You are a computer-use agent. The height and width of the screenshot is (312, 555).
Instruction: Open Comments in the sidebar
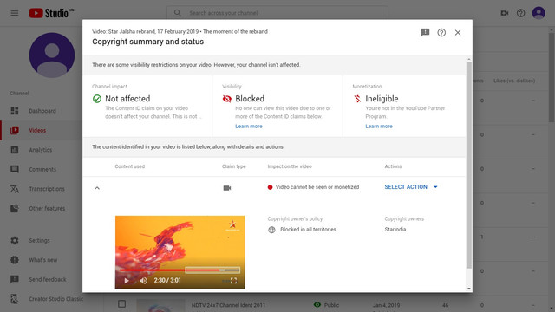tap(42, 170)
